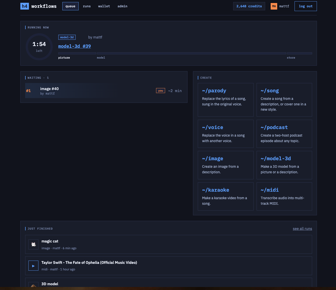Click the picture stage progress segment
The image size is (336, 290).
pos(77,53)
